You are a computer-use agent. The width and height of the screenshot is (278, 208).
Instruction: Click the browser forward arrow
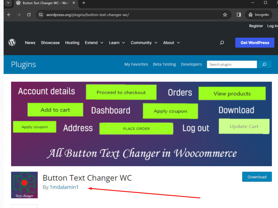[19, 15]
